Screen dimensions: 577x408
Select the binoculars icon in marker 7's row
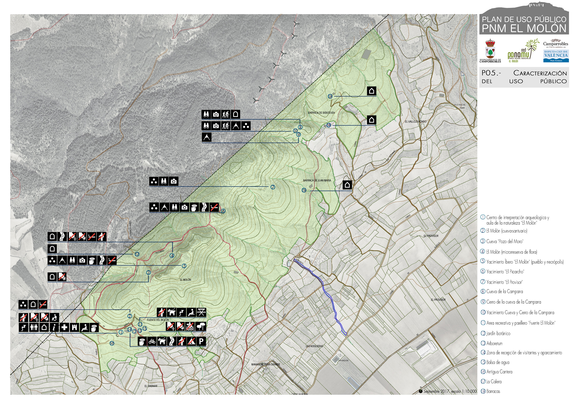pyautogui.click(x=164, y=181)
